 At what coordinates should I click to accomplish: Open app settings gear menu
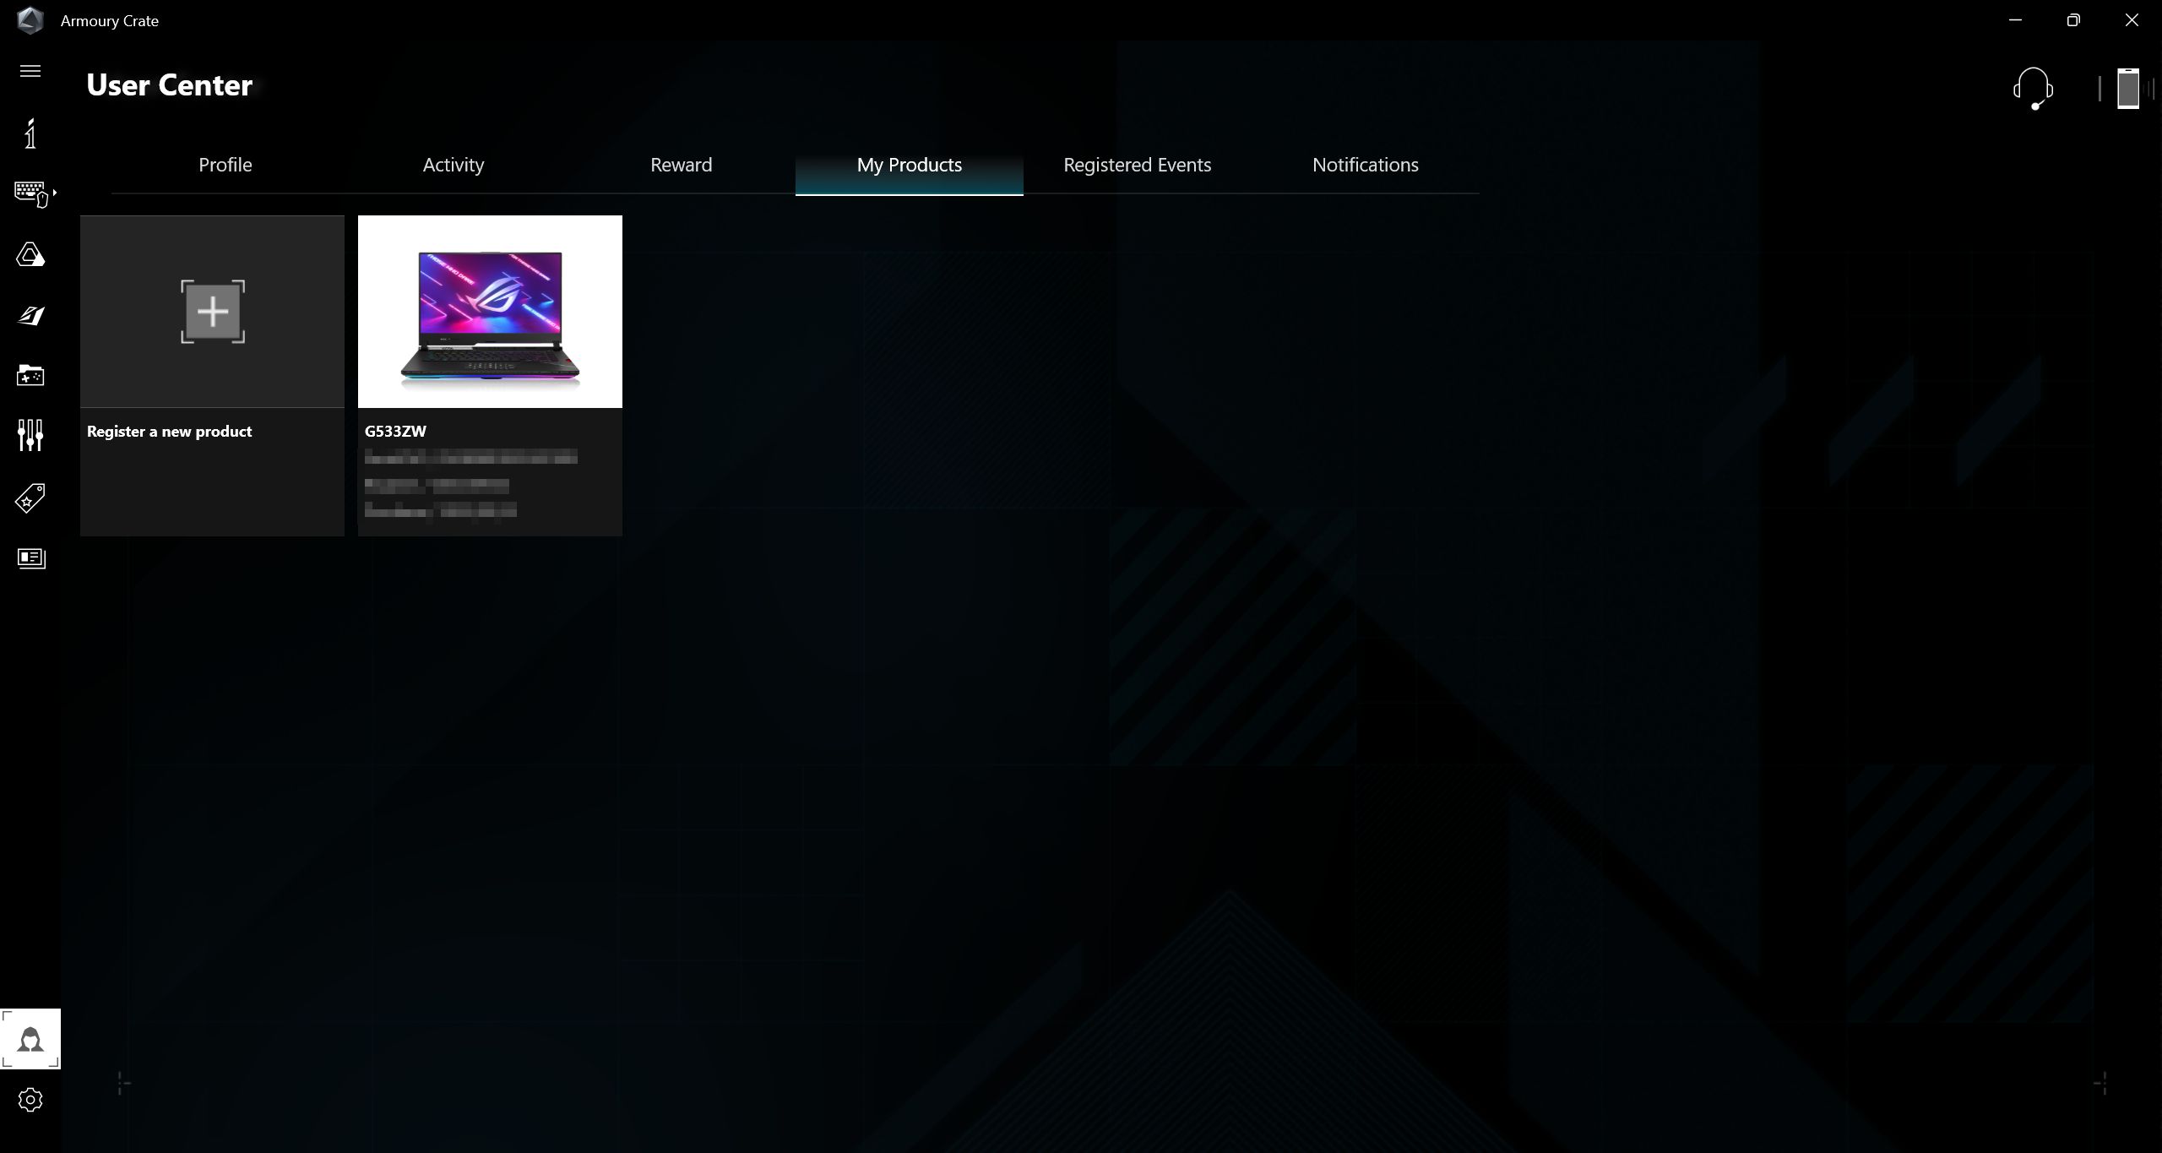tap(30, 1100)
